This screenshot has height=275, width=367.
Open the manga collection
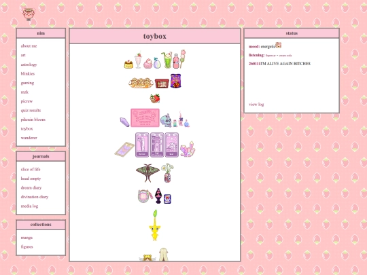[x=27, y=238]
